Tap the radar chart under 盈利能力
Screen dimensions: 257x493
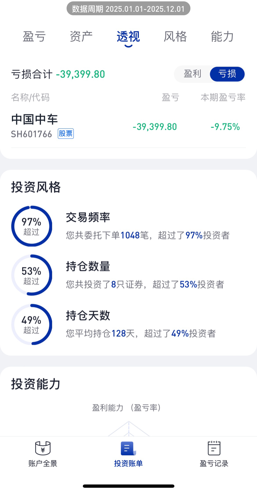click(x=128, y=428)
